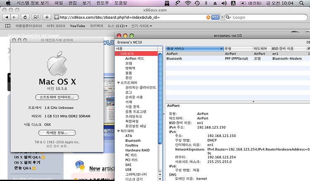Select 볼륨 in the sidebar
The image size is (310, 181).
129,73
